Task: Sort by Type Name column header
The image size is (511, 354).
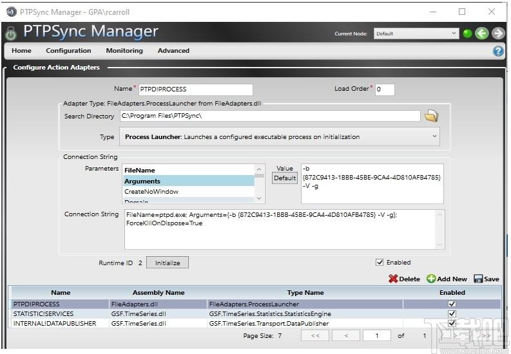Action: click(x=305, y=292)
